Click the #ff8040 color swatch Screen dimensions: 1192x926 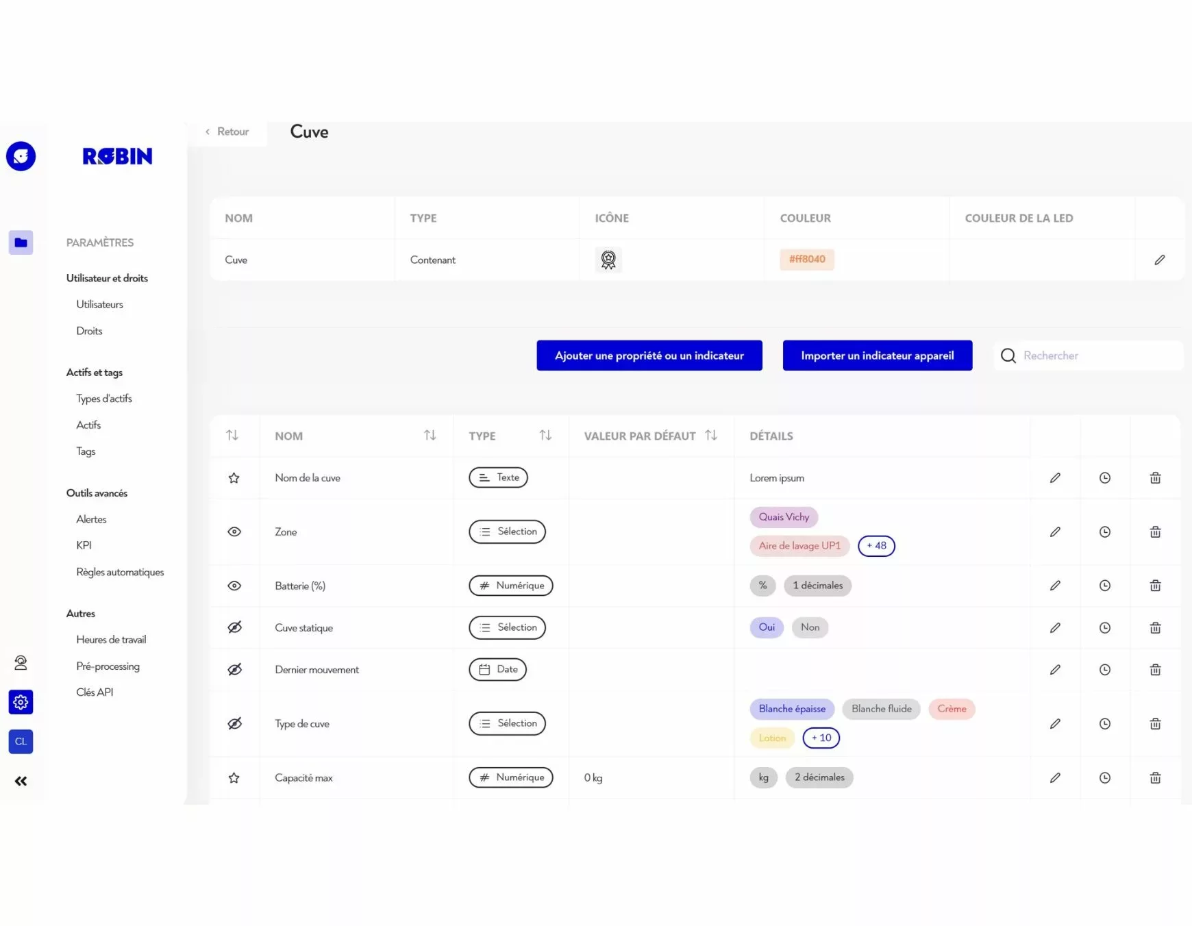click(806, 259)
